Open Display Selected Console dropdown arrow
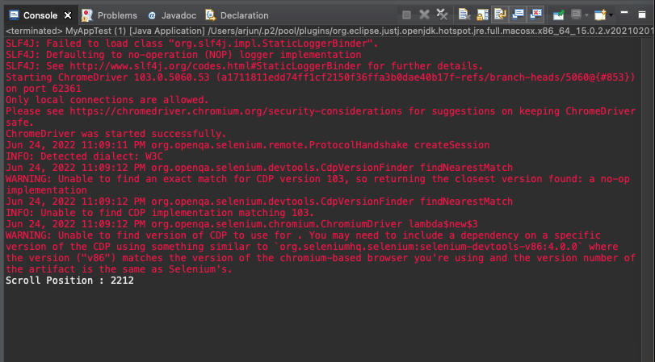 coord(586,15)
